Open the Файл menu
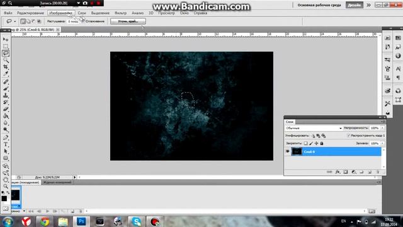This screenshot has width=403, height=227. point(8,13)
